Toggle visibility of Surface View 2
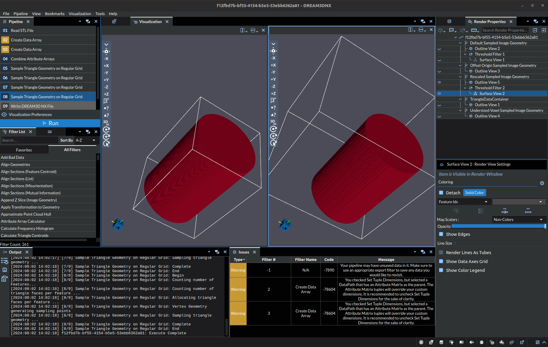 439,93
